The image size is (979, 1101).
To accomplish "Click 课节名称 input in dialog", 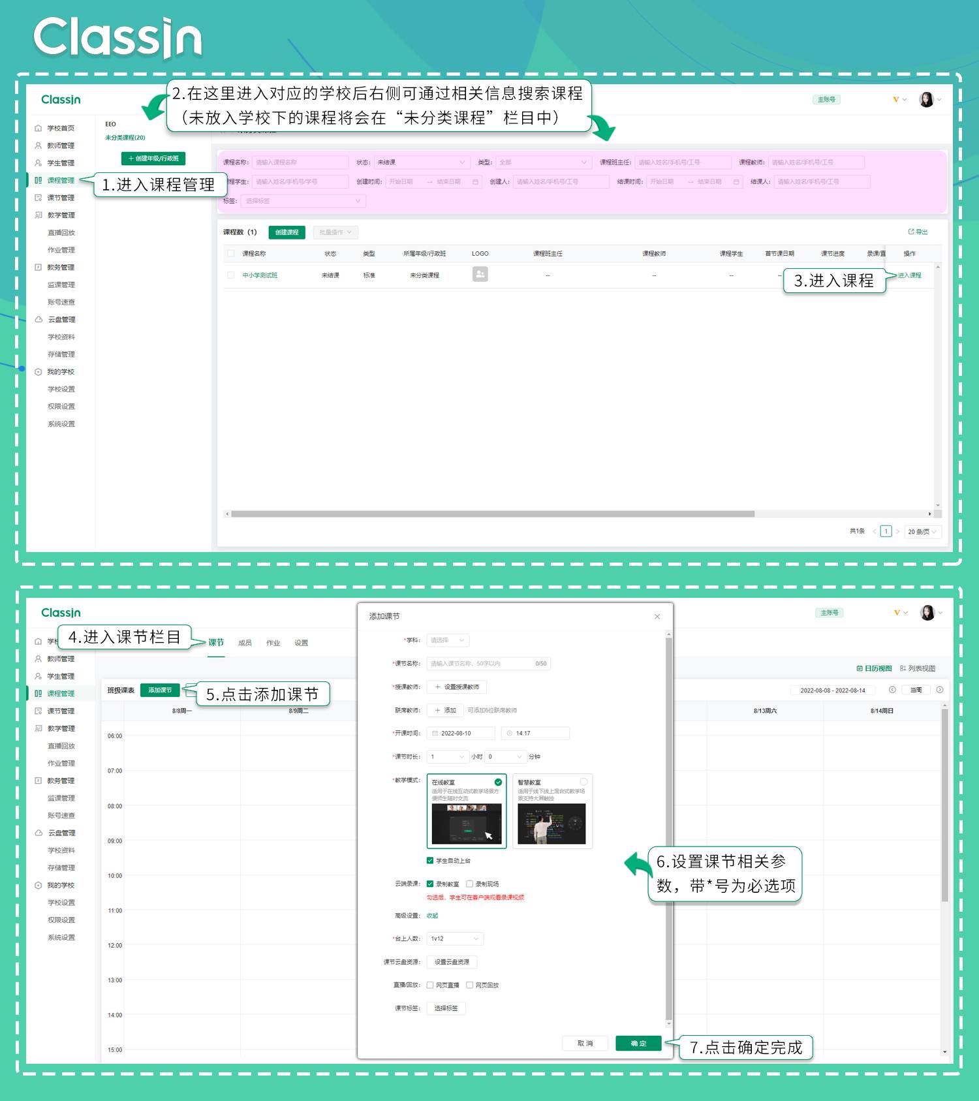I will coord(489,664).
